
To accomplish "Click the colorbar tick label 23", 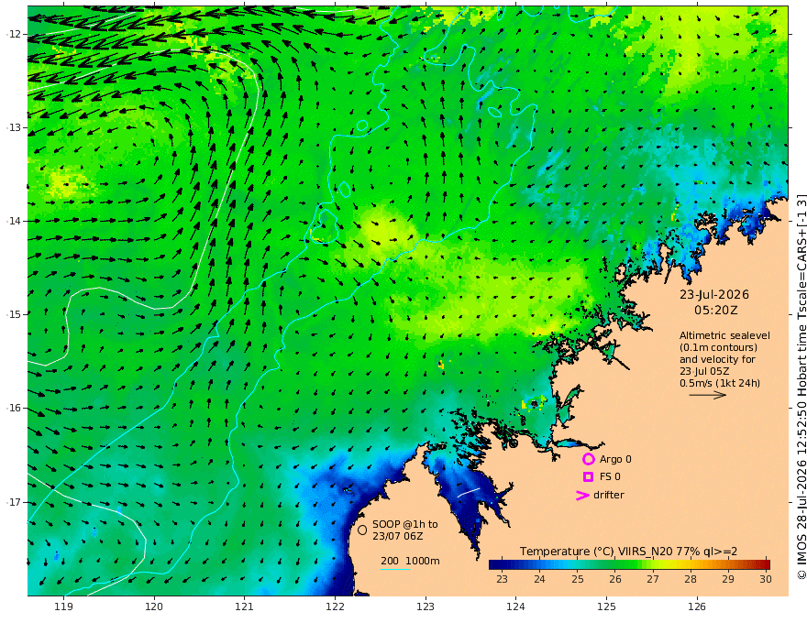I will coord(502,579).
